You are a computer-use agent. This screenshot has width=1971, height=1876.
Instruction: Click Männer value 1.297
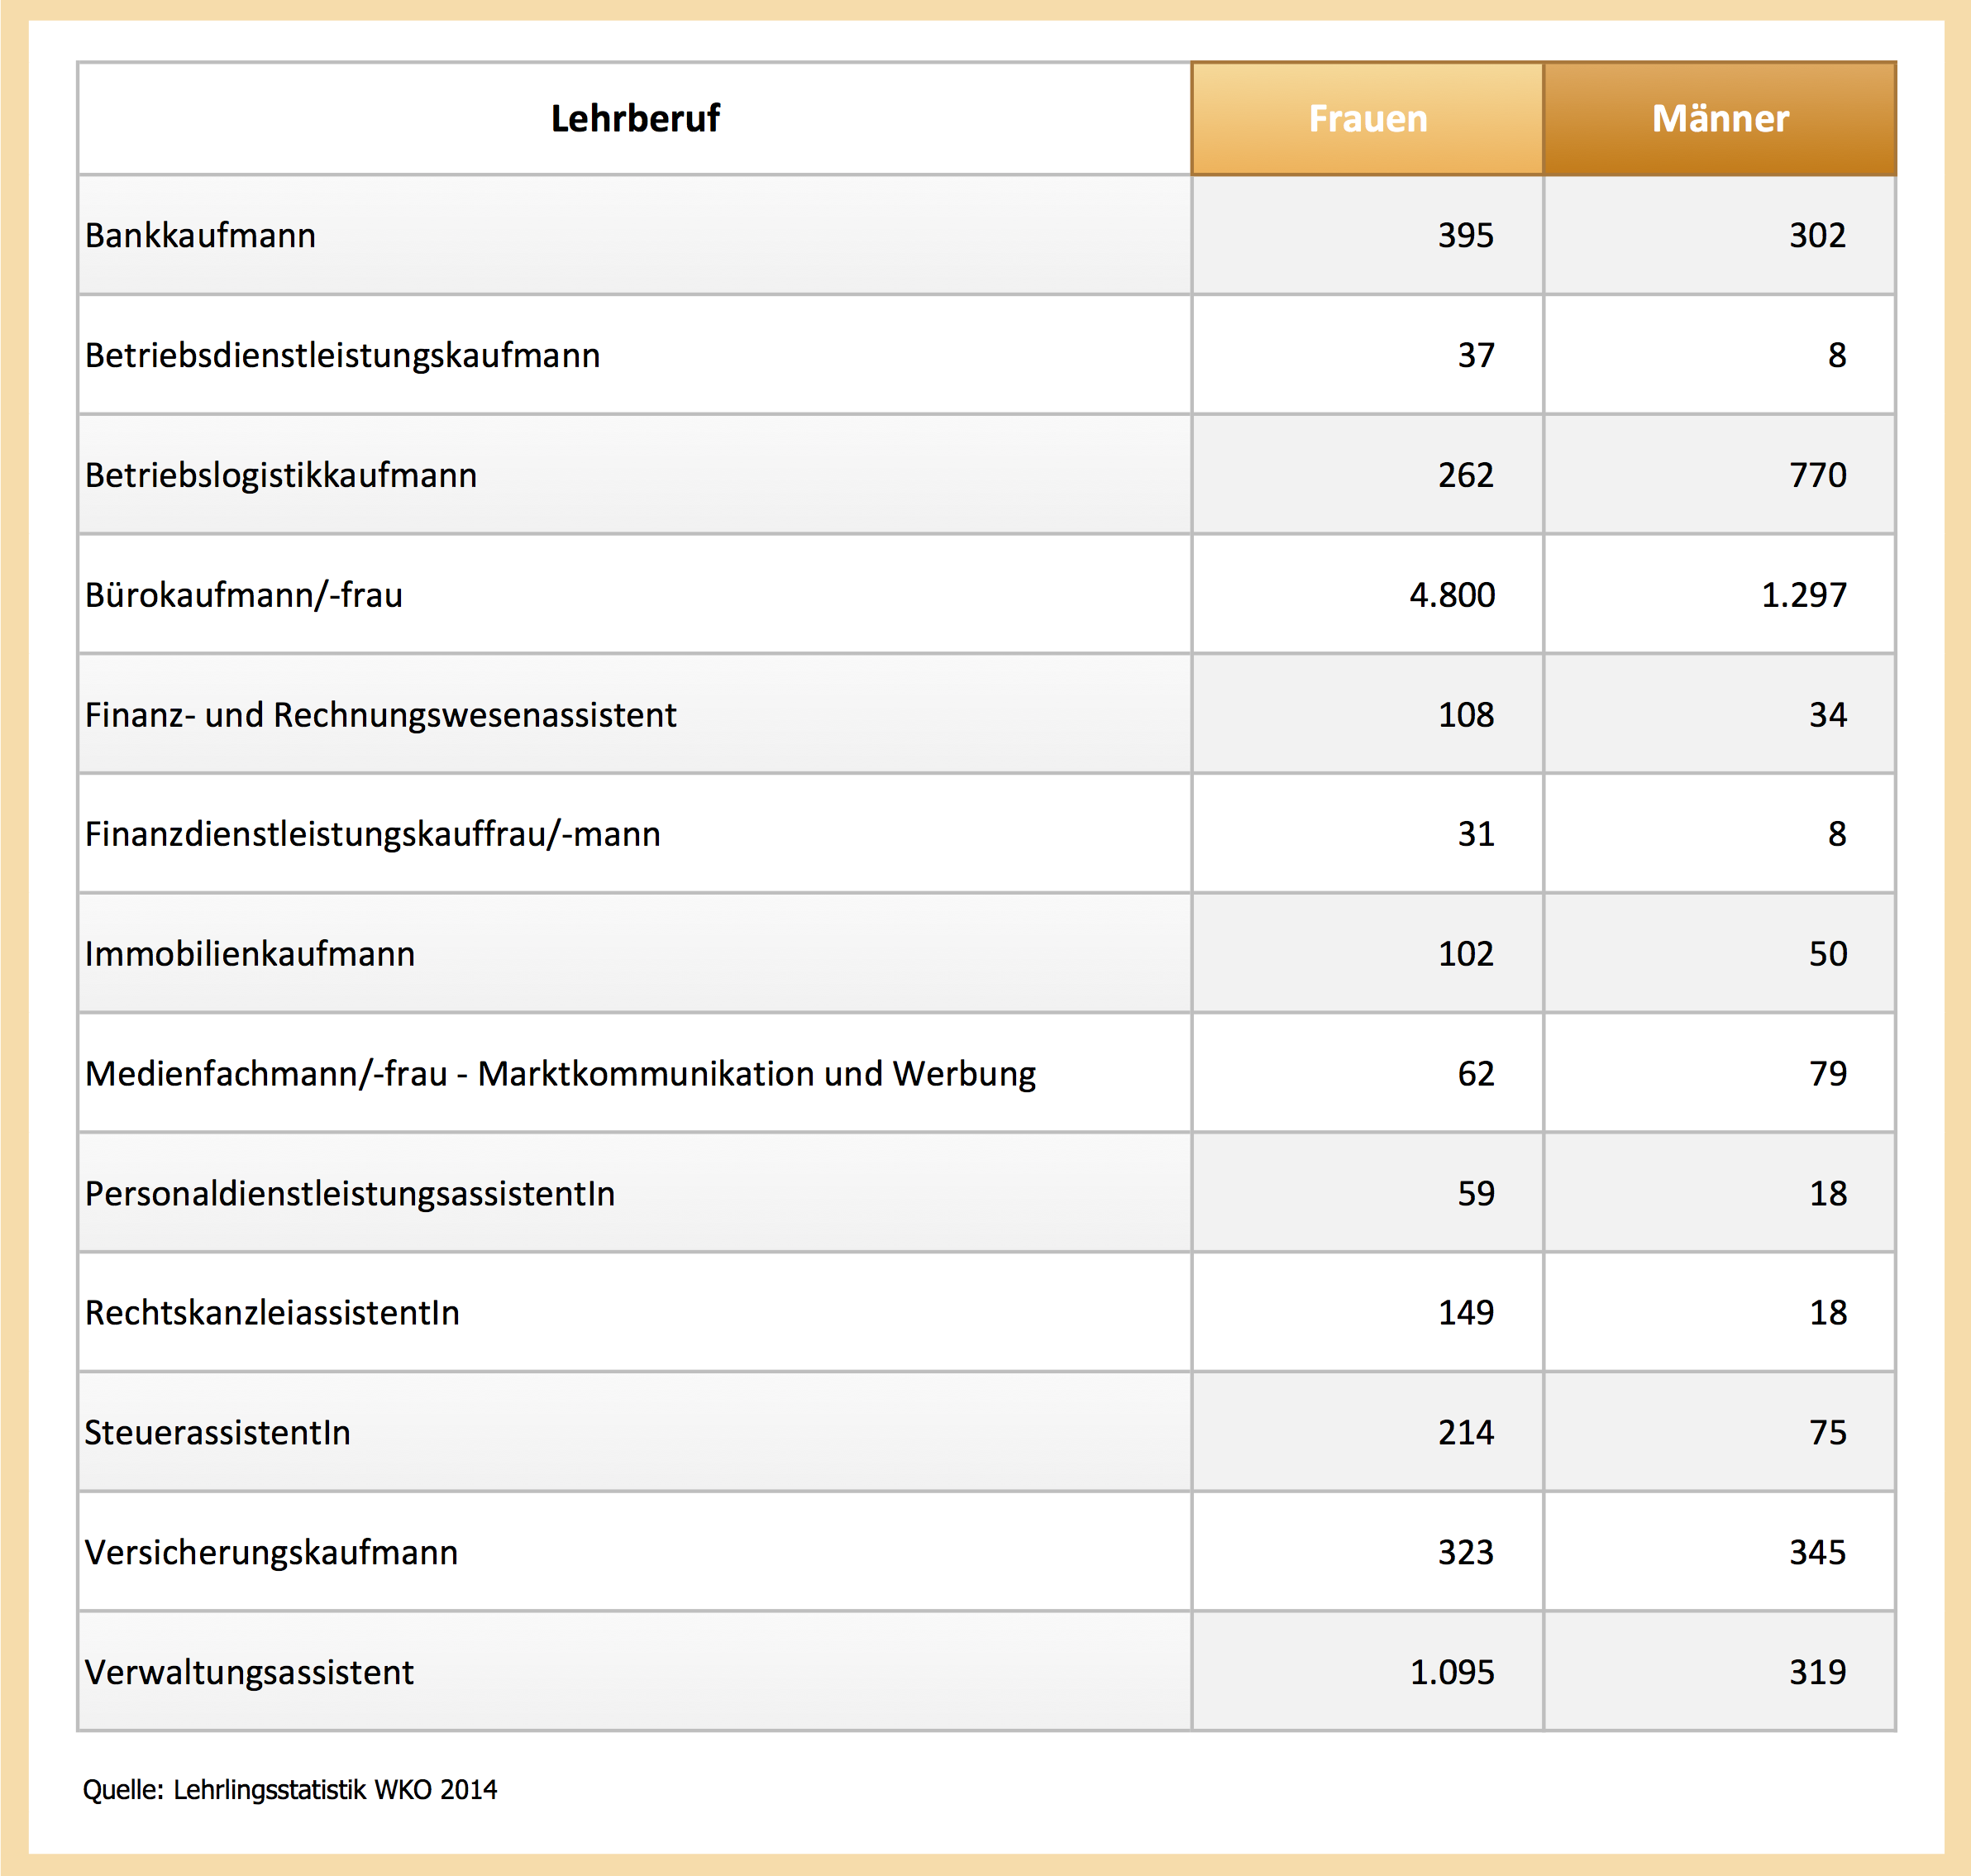click(1803, 595)
